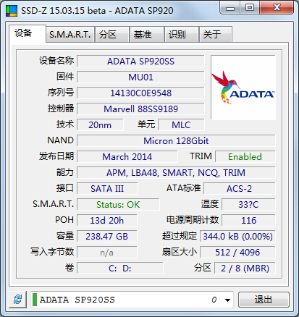Click the capabilities field APM, LBA48, SMART

176,173
